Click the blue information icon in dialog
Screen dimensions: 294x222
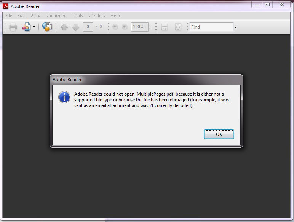click(64, 97)
